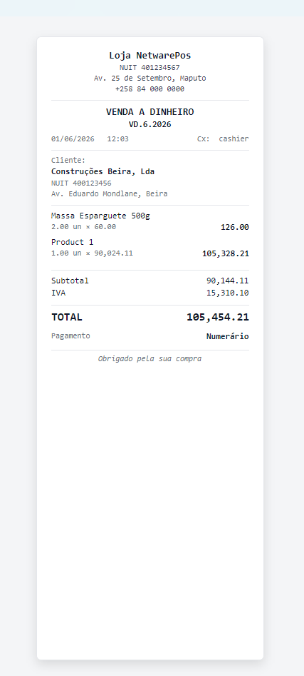Click the Product 1 item name
The width and height of the screenshot is (304, 676).
pyautogui.click(x=72, y=242)
